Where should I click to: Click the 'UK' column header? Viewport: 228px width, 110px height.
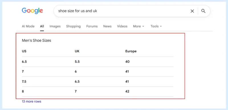tap(77, 51)
